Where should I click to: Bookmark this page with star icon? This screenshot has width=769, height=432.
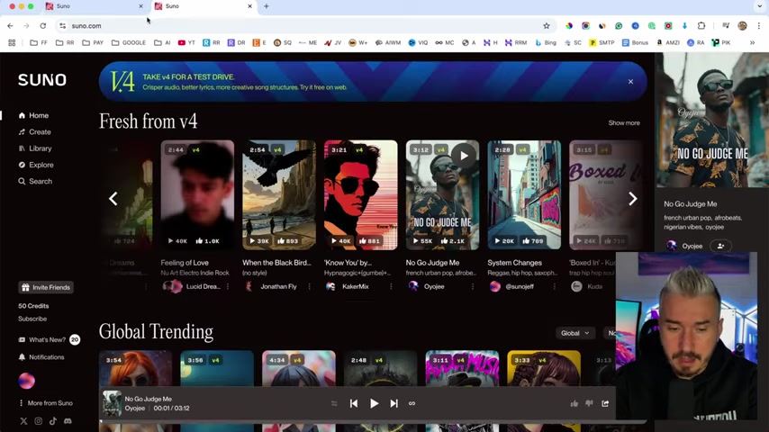(547, 25)
